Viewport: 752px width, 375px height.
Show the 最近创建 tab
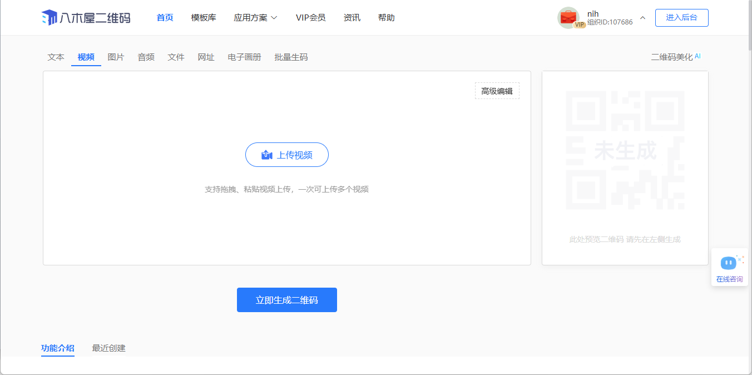coord(109,348)
